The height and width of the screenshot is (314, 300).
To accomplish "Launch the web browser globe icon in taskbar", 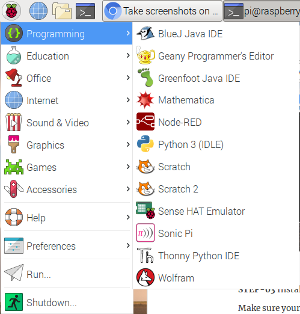I will click(x=38, y=11).
